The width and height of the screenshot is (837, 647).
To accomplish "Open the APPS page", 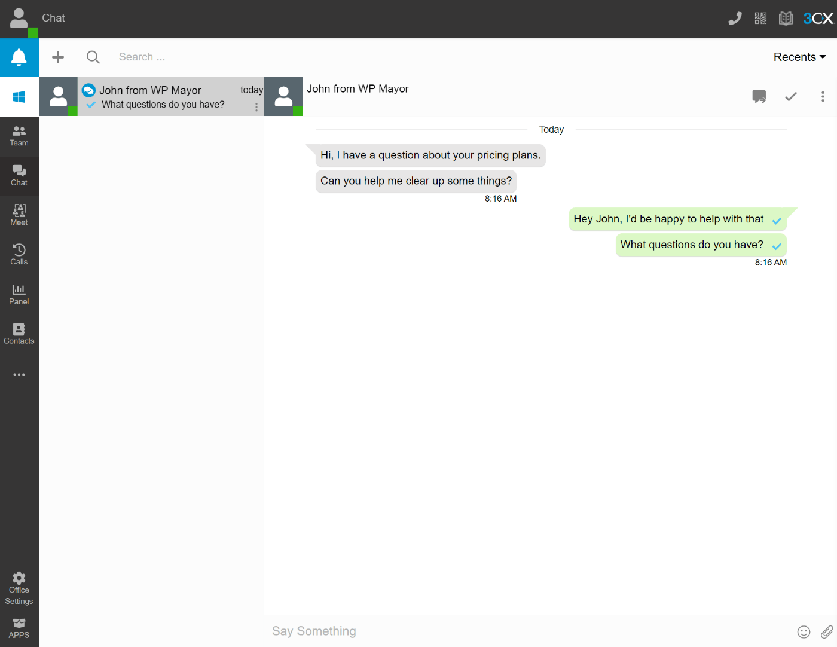I will pyautogui.click(x=19, y=628).
